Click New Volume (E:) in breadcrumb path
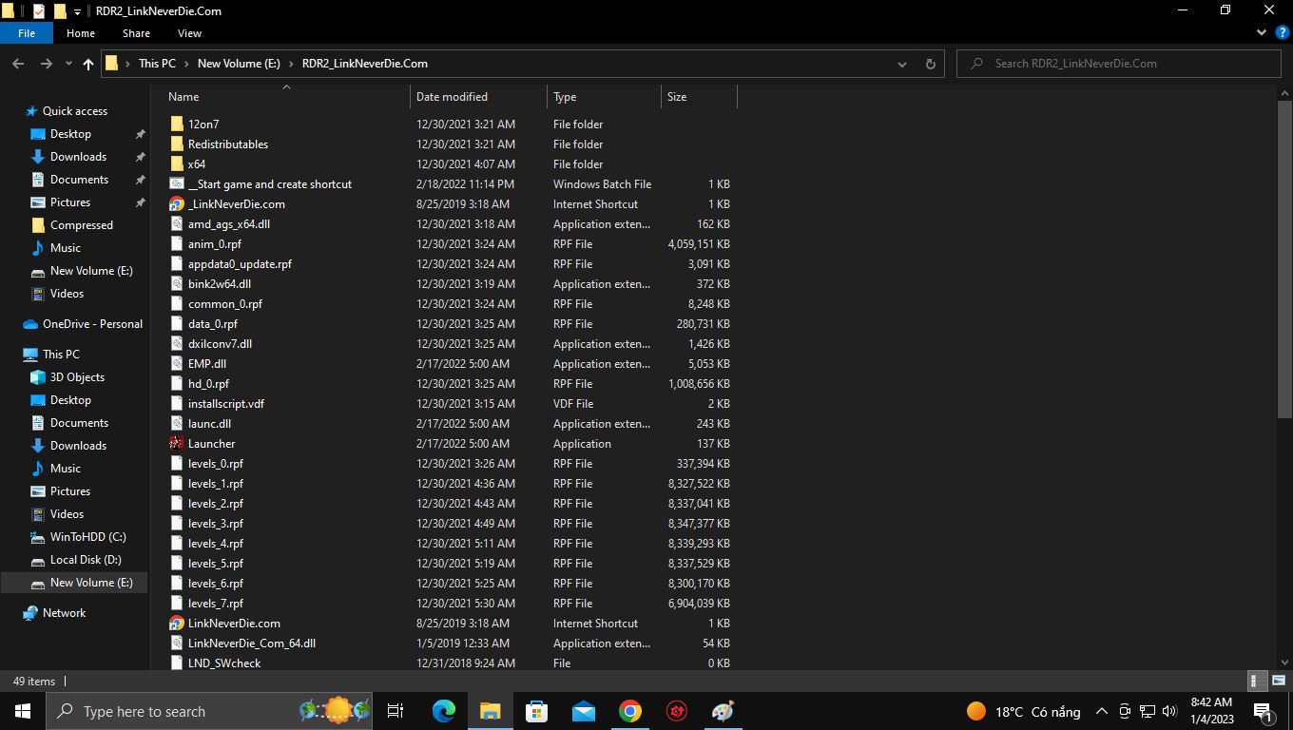This screenshot has height=730, width=1293. pos(239,64)
